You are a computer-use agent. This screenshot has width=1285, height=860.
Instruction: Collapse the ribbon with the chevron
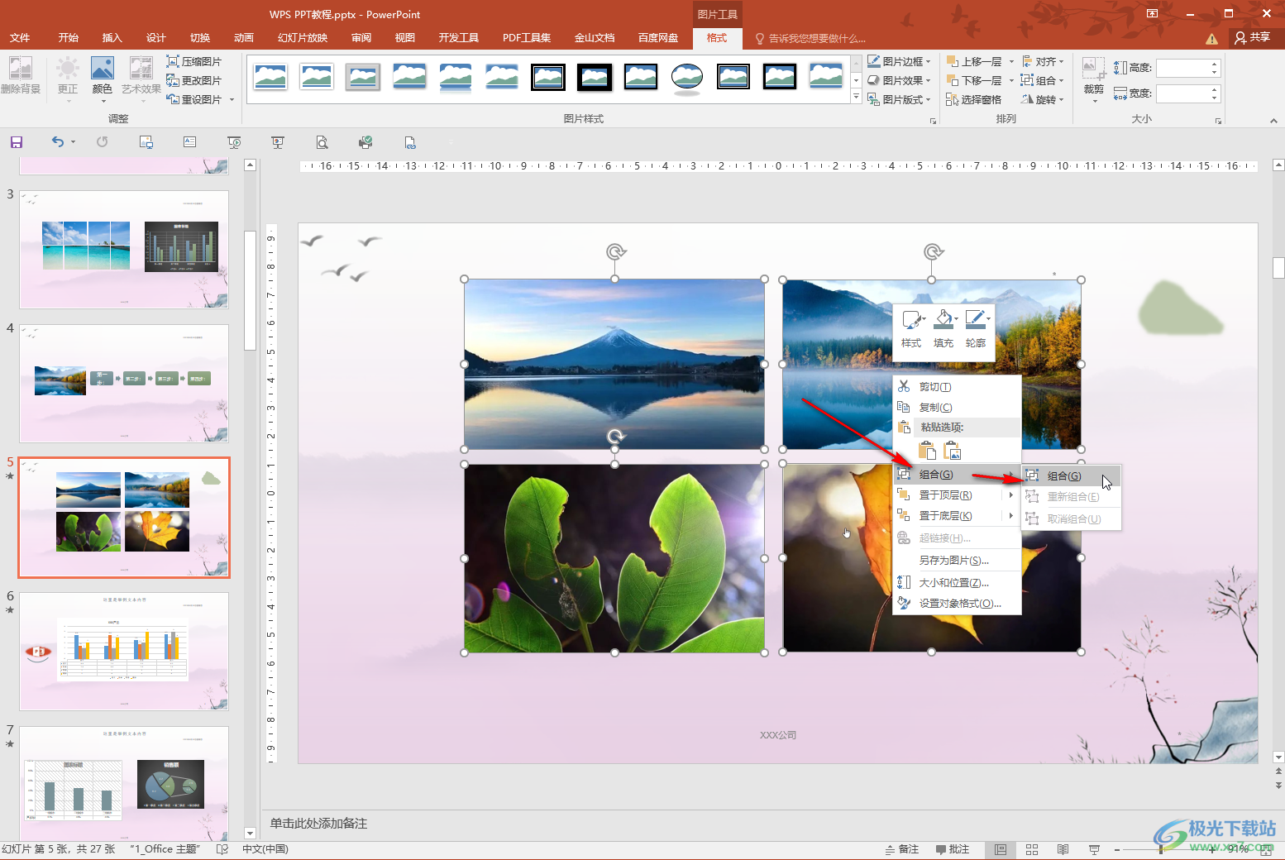(x=1273, y=121)
